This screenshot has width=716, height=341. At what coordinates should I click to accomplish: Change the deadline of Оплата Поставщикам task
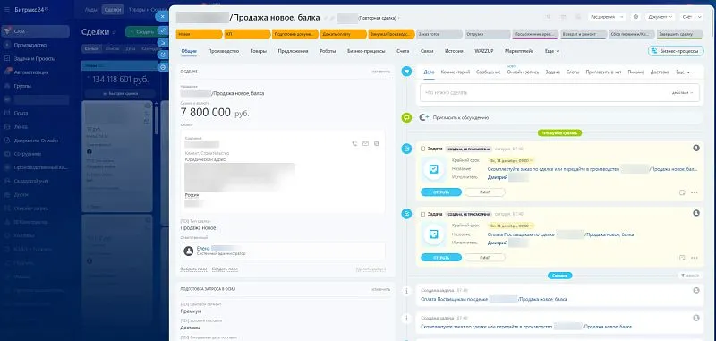click(511, 226)
